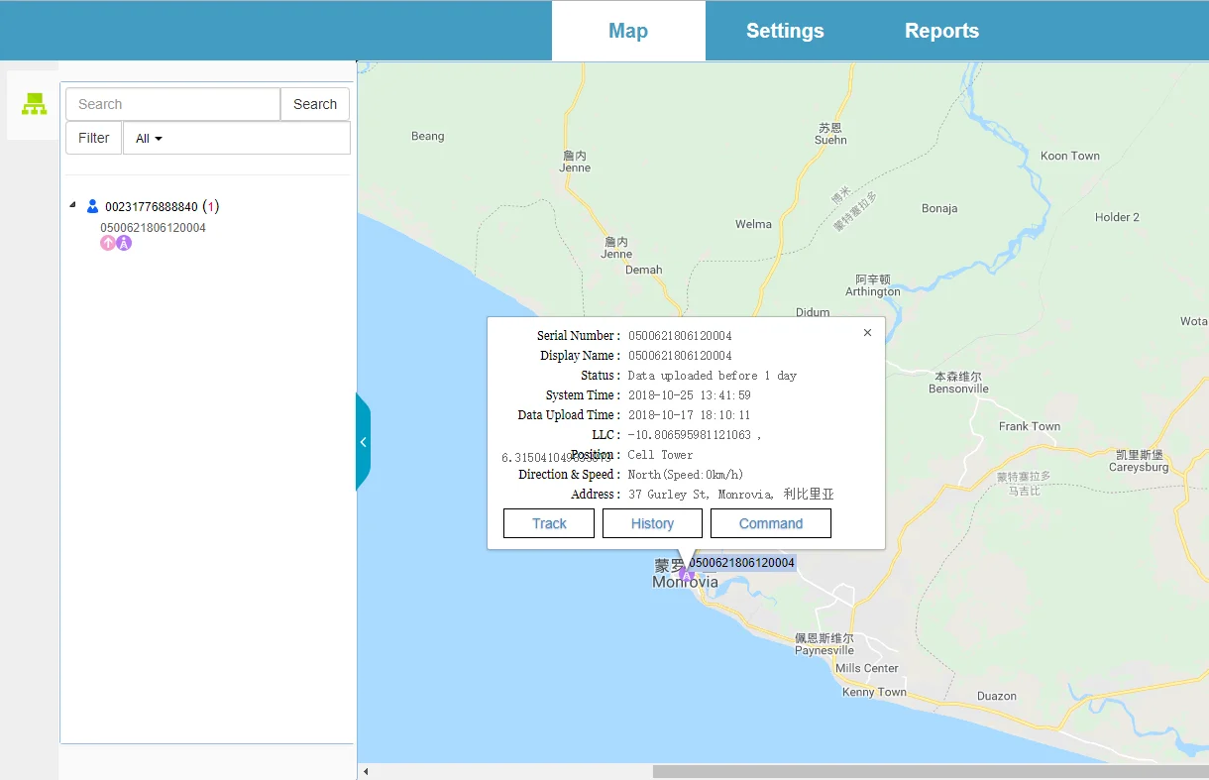The image size is (1209, 780).
Task: Open the green organization tree icon
Action: pyautogui.click(x=35, y=104)
